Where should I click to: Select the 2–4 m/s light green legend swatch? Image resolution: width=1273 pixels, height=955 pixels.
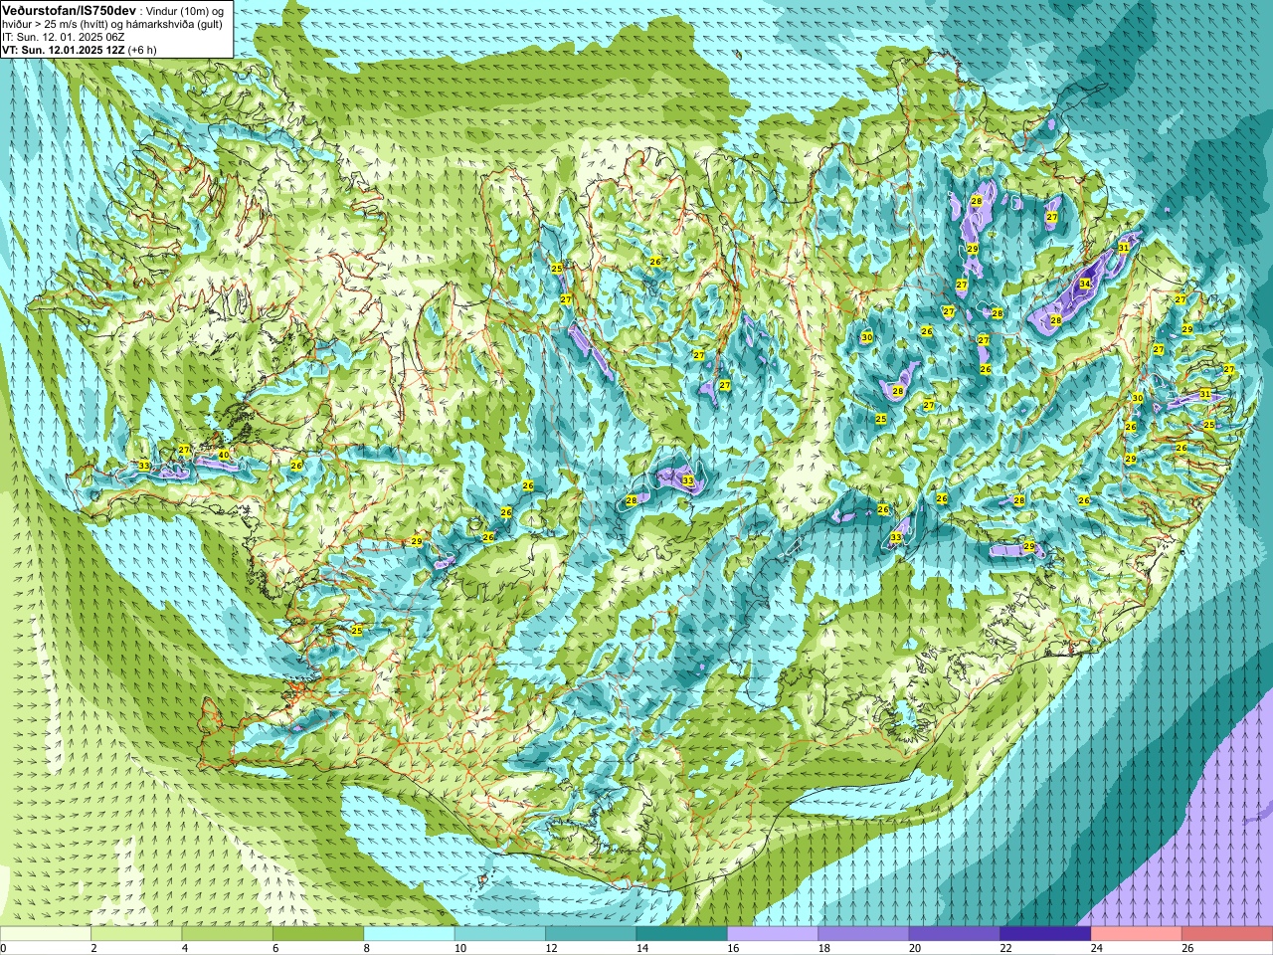[x=136, y=934]
